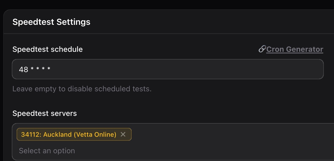Focus the Speedtest schedule input field
Viewport: 334px width, 161px height.
(168, 69)
